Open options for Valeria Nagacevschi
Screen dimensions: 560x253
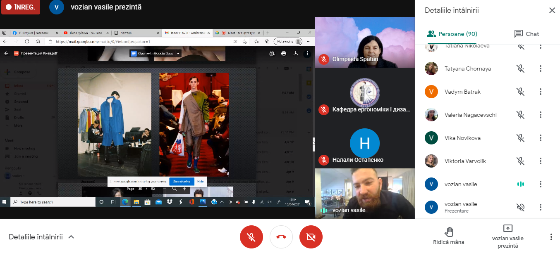pyautogui.click(x=541, y=115)
